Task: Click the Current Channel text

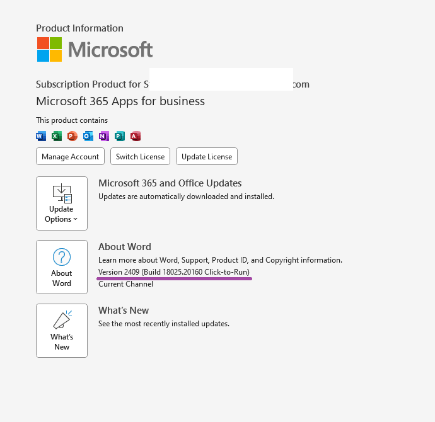Action: [x=125, y=284]
